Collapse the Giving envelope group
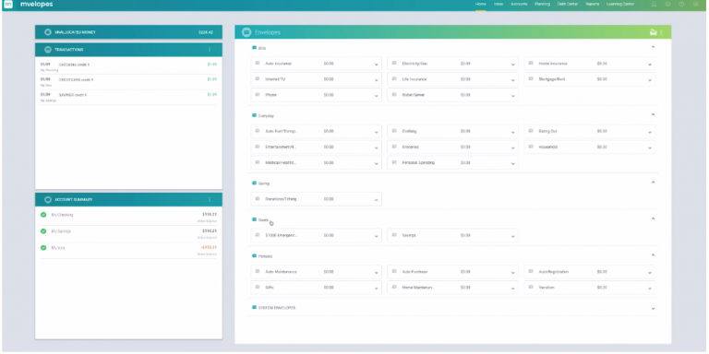The height and width of the screenshot is (354, 709). point(653,183)
